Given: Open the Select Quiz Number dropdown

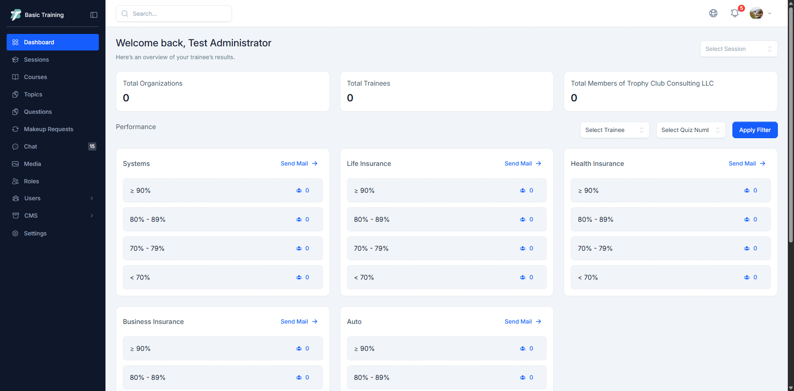Looking at the screenshot, I should coord(691,130).
